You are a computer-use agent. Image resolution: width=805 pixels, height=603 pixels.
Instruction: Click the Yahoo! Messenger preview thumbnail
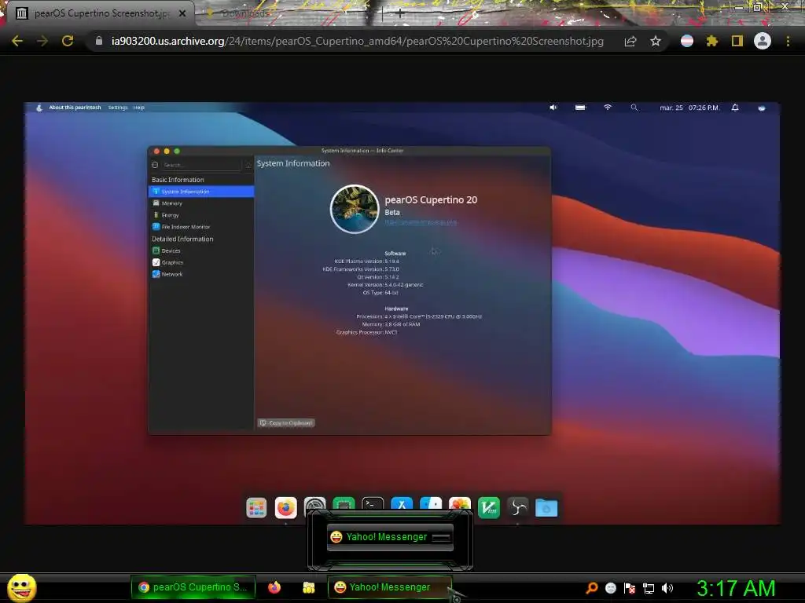click(390, 537)
